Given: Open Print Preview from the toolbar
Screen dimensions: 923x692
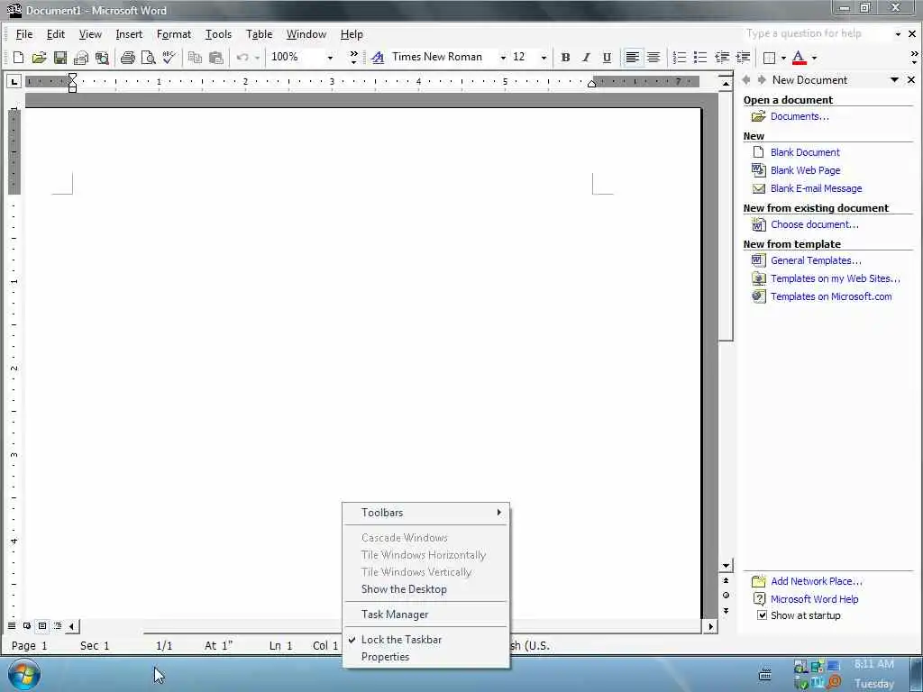Looking at the screenshot, I should click(x=149, y=57).
